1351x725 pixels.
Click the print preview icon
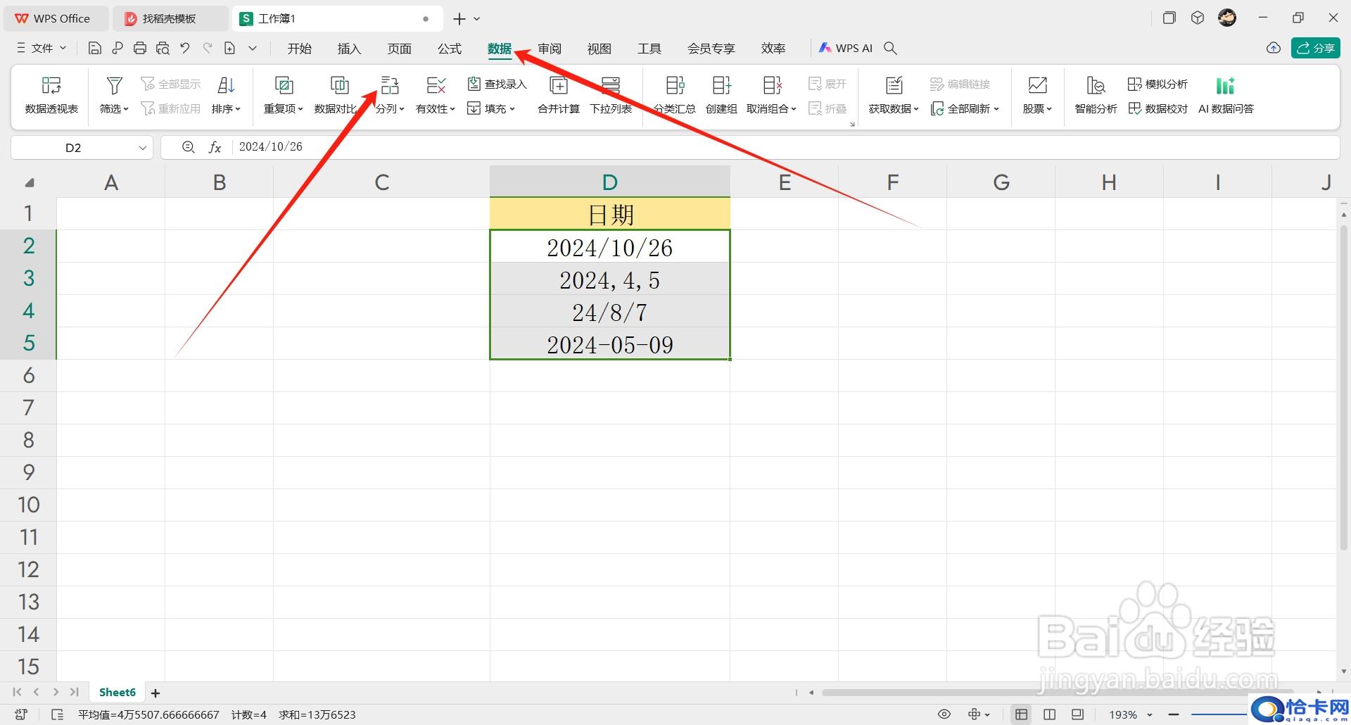pyautogui.click(x=163, y=48)
